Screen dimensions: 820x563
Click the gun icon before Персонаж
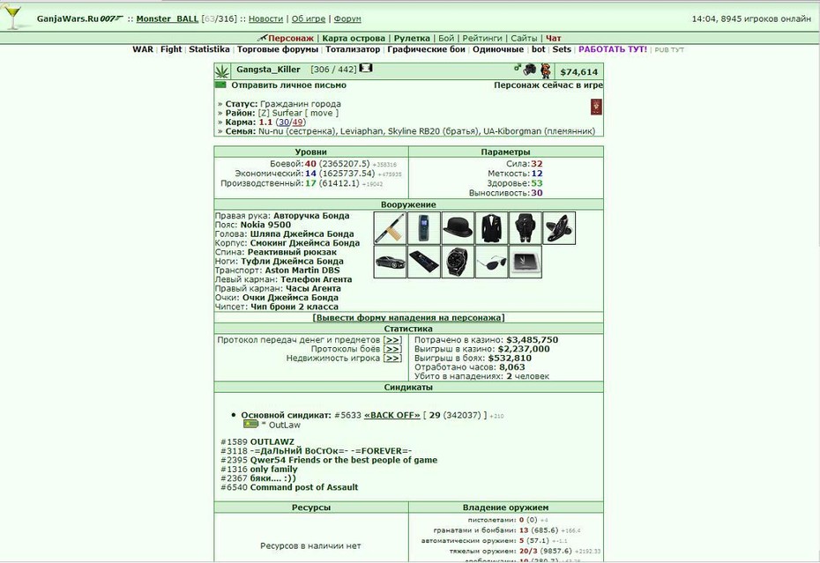[262, 38]
